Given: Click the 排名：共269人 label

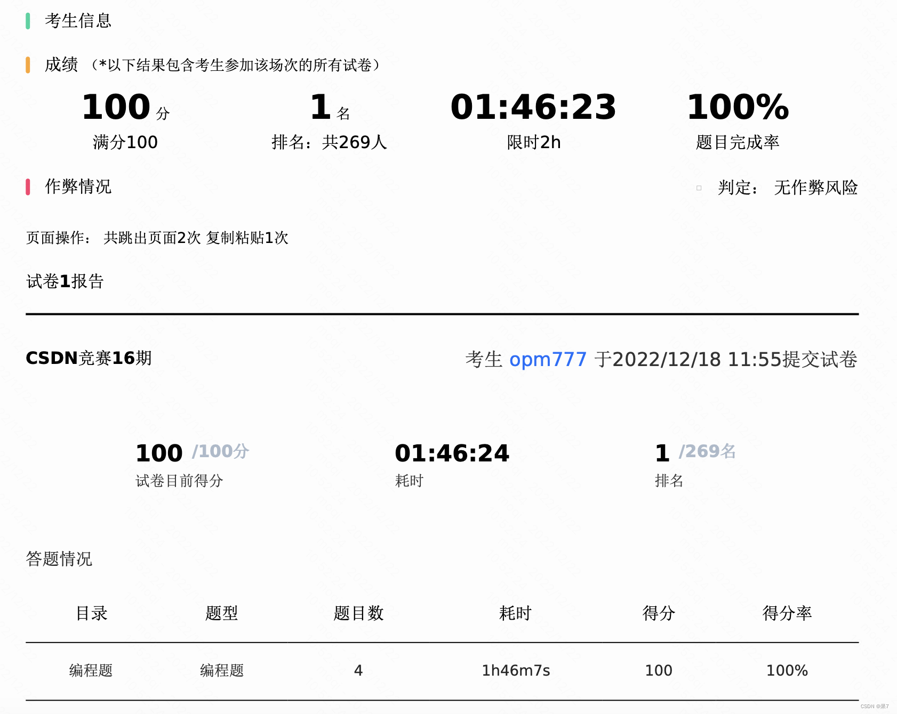Looking at the screenshot, I should 329,142.
